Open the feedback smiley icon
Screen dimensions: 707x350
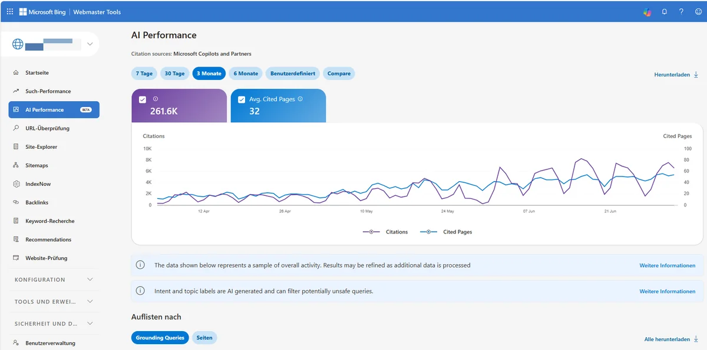[698, 12]
